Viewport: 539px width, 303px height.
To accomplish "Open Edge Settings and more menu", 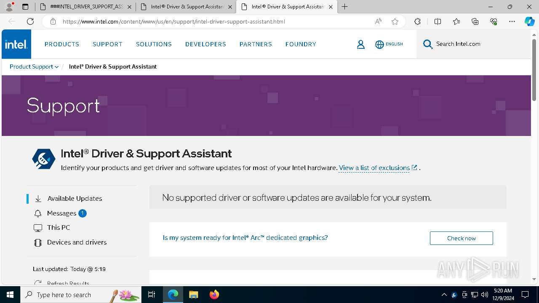I will click(x=512, y=21).
